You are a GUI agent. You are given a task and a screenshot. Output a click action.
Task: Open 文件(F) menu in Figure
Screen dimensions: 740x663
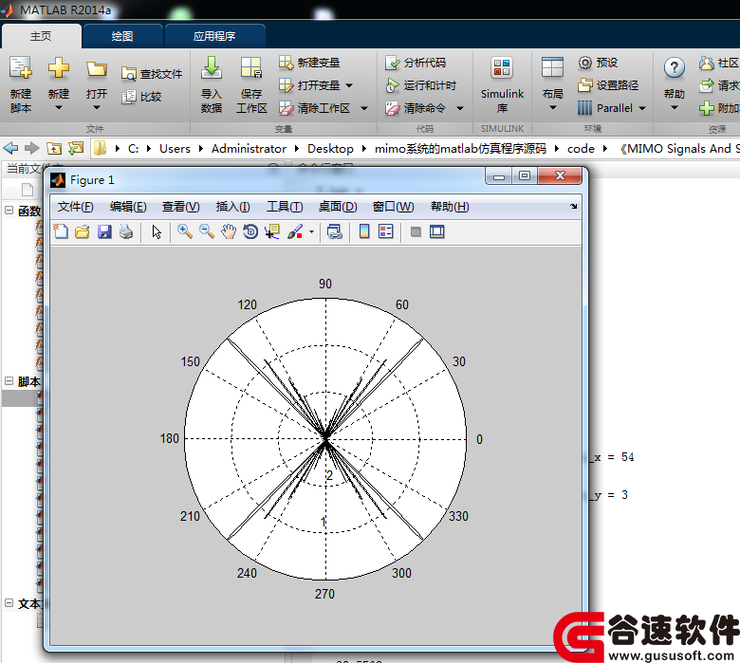click(75, 207)
